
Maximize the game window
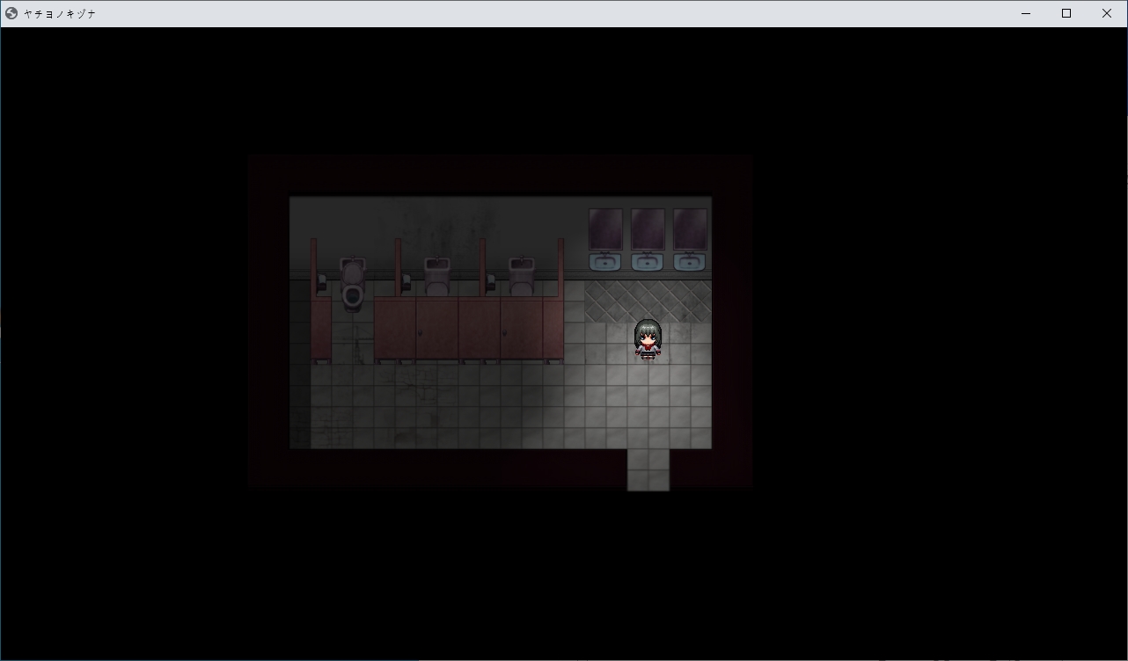coord(1066,13)
